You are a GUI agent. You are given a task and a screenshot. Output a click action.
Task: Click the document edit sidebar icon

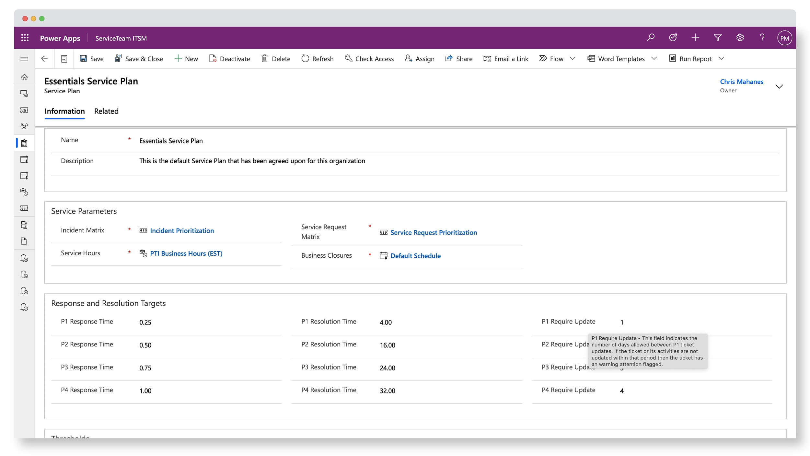[24, 225]
